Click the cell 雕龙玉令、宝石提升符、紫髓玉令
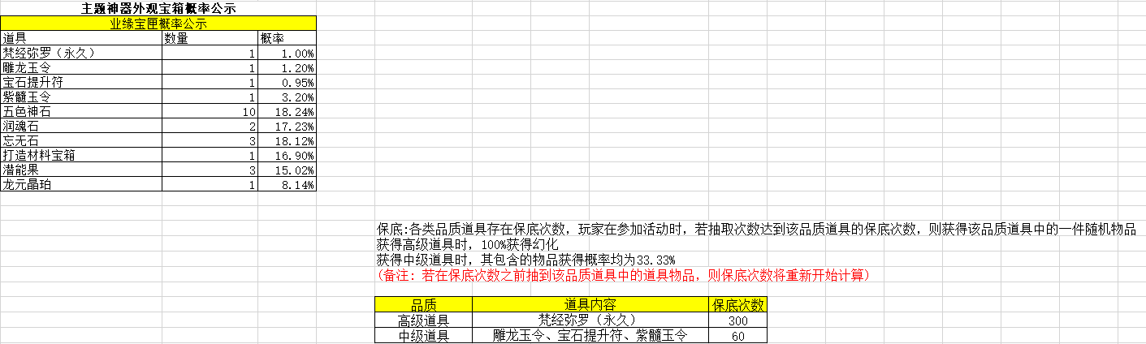Screen dimensions: 1146x344 (590, 334)
